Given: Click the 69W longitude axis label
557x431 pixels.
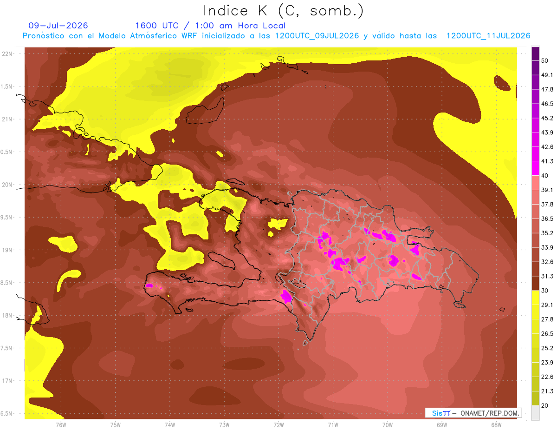Looking at the screenshot, I should (x=442, y=424).
